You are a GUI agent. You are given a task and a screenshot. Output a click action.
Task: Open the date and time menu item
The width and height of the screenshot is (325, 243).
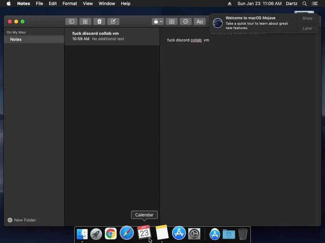click(259, 3)
